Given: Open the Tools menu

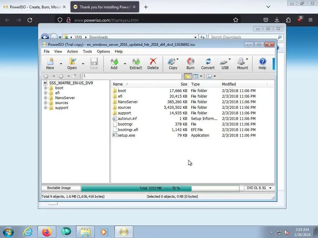Looking at the screenshot, I should 87,51.
